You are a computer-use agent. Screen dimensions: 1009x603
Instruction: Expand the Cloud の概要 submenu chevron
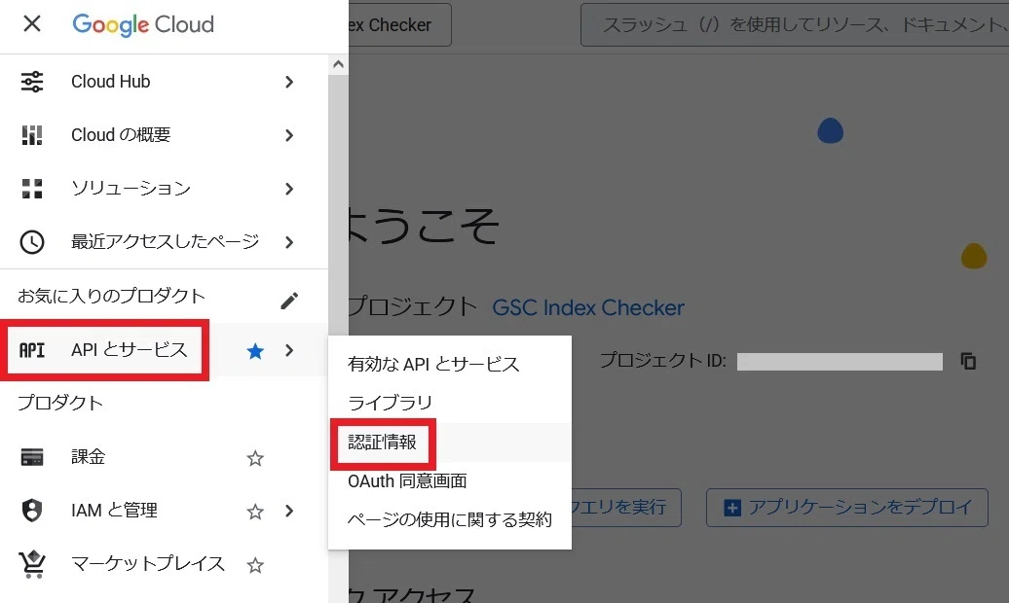pos(289,135)
